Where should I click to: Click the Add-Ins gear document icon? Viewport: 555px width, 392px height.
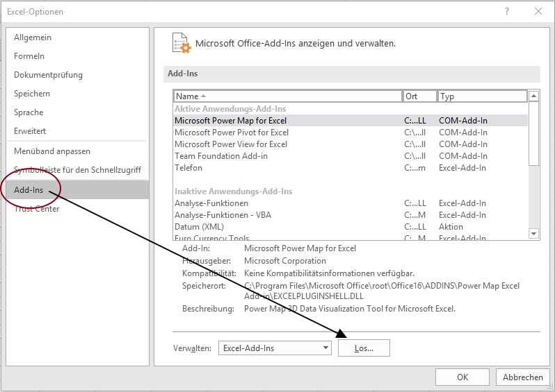(182, 43)
